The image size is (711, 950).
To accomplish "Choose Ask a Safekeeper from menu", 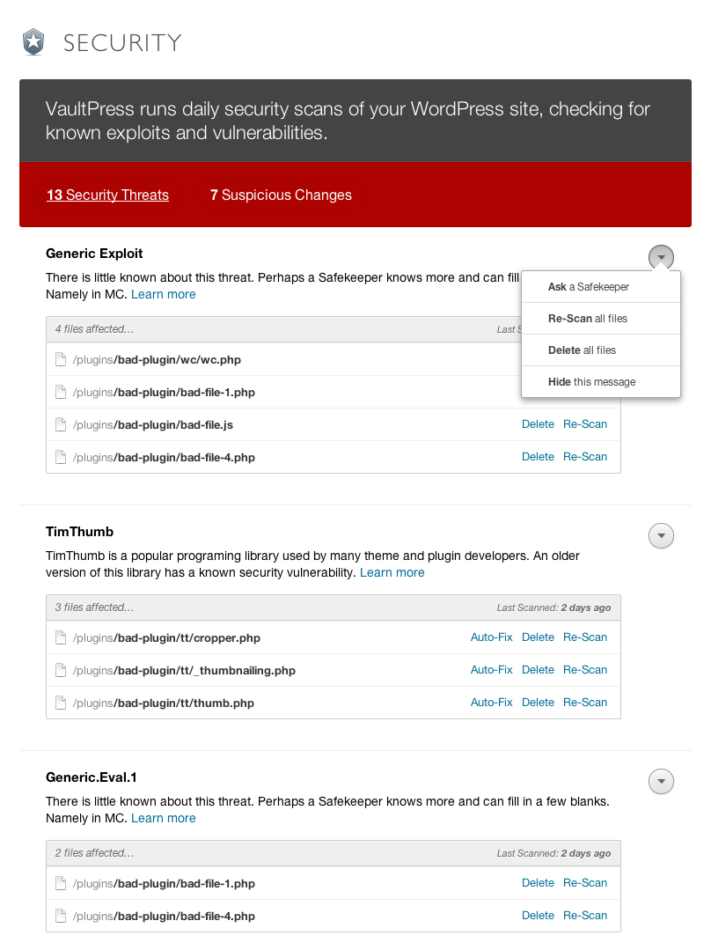I will coord(601,286).
